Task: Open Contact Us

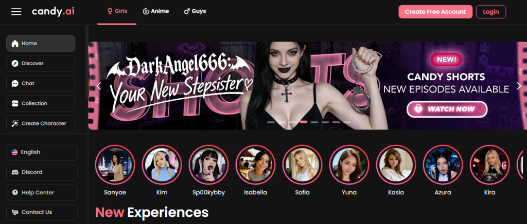Action: pyautogui.click(x=42, y=212)
